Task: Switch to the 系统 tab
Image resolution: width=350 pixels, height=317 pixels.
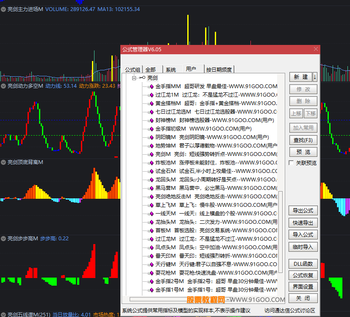Action: click(171, 70)
